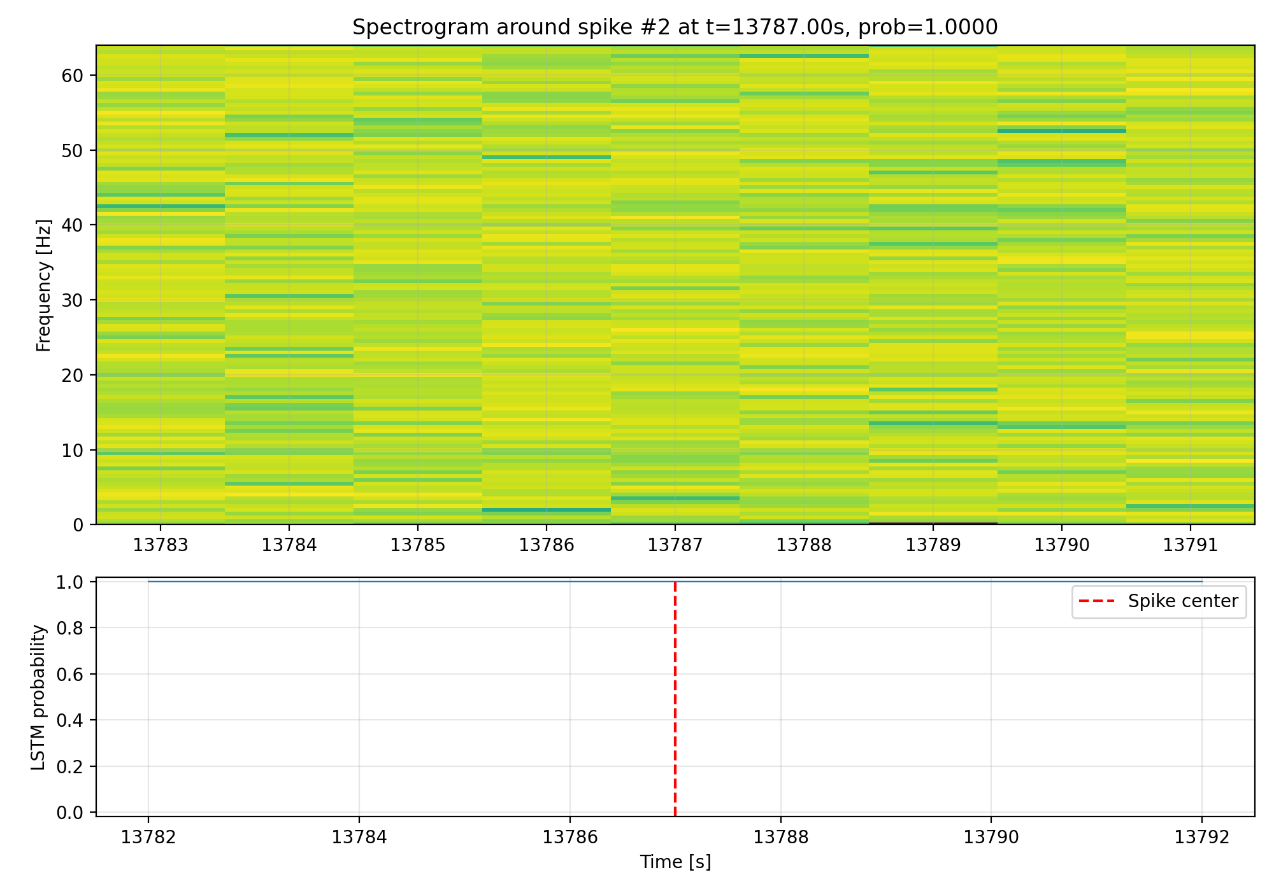This screenshot has height=891, width=1274.
Task: Click the blue probability line at 1.0
Action: tap(446, 582)
